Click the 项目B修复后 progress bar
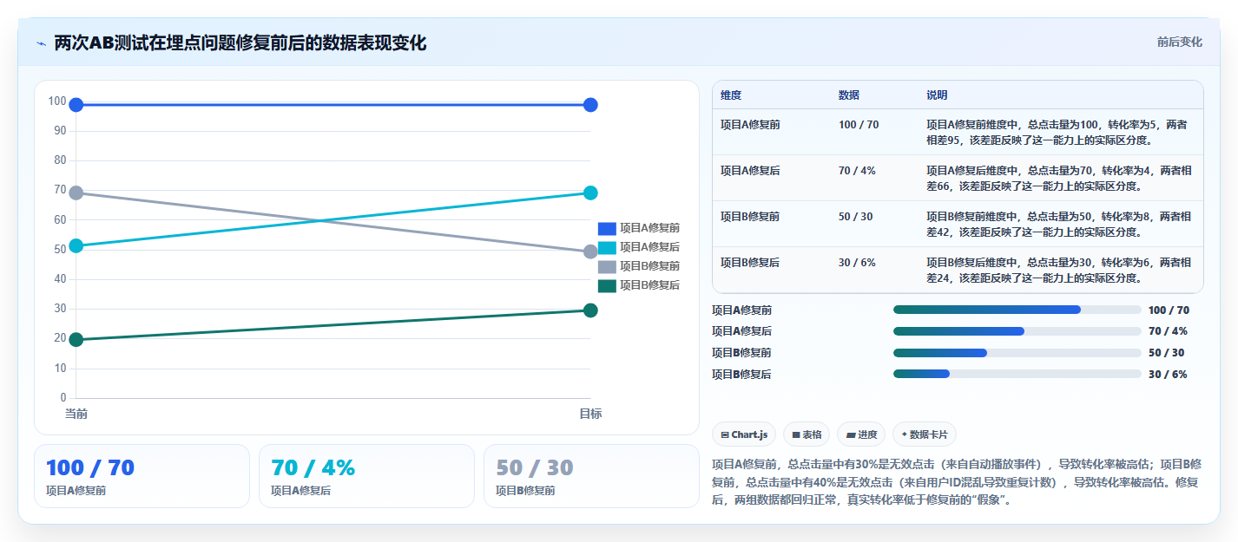 coord(1017,375)
